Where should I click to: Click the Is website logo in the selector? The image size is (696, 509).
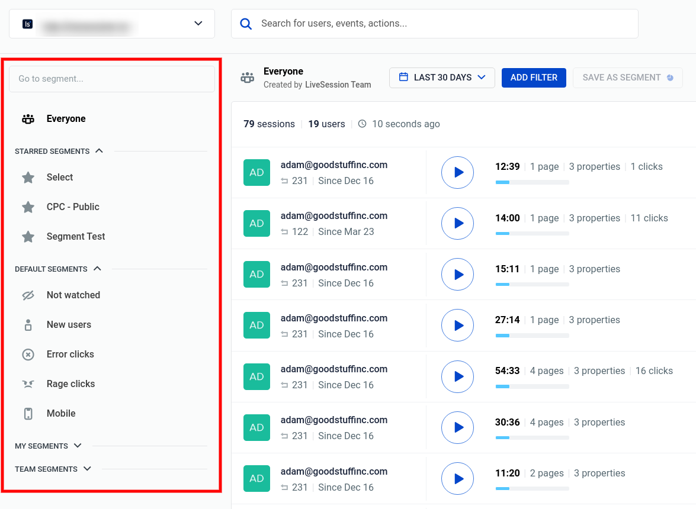coord(27,24)
